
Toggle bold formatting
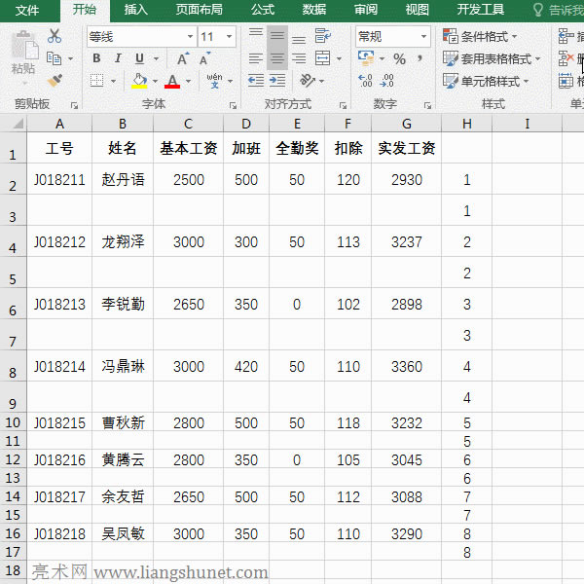pyautogui.click(x=96, y=58)
